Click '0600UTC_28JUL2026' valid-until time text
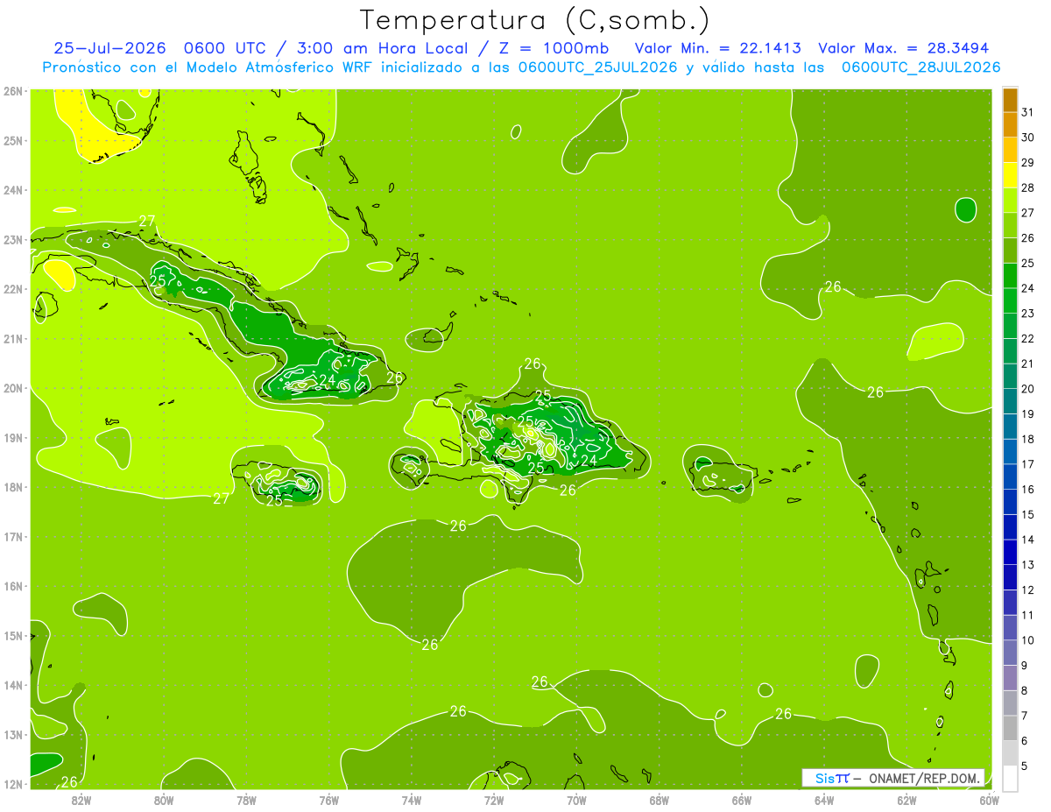Screen dimensions: 1051x812 coord(921,67)
